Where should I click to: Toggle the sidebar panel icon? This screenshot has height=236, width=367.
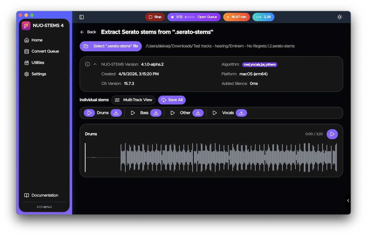(82, 17)
